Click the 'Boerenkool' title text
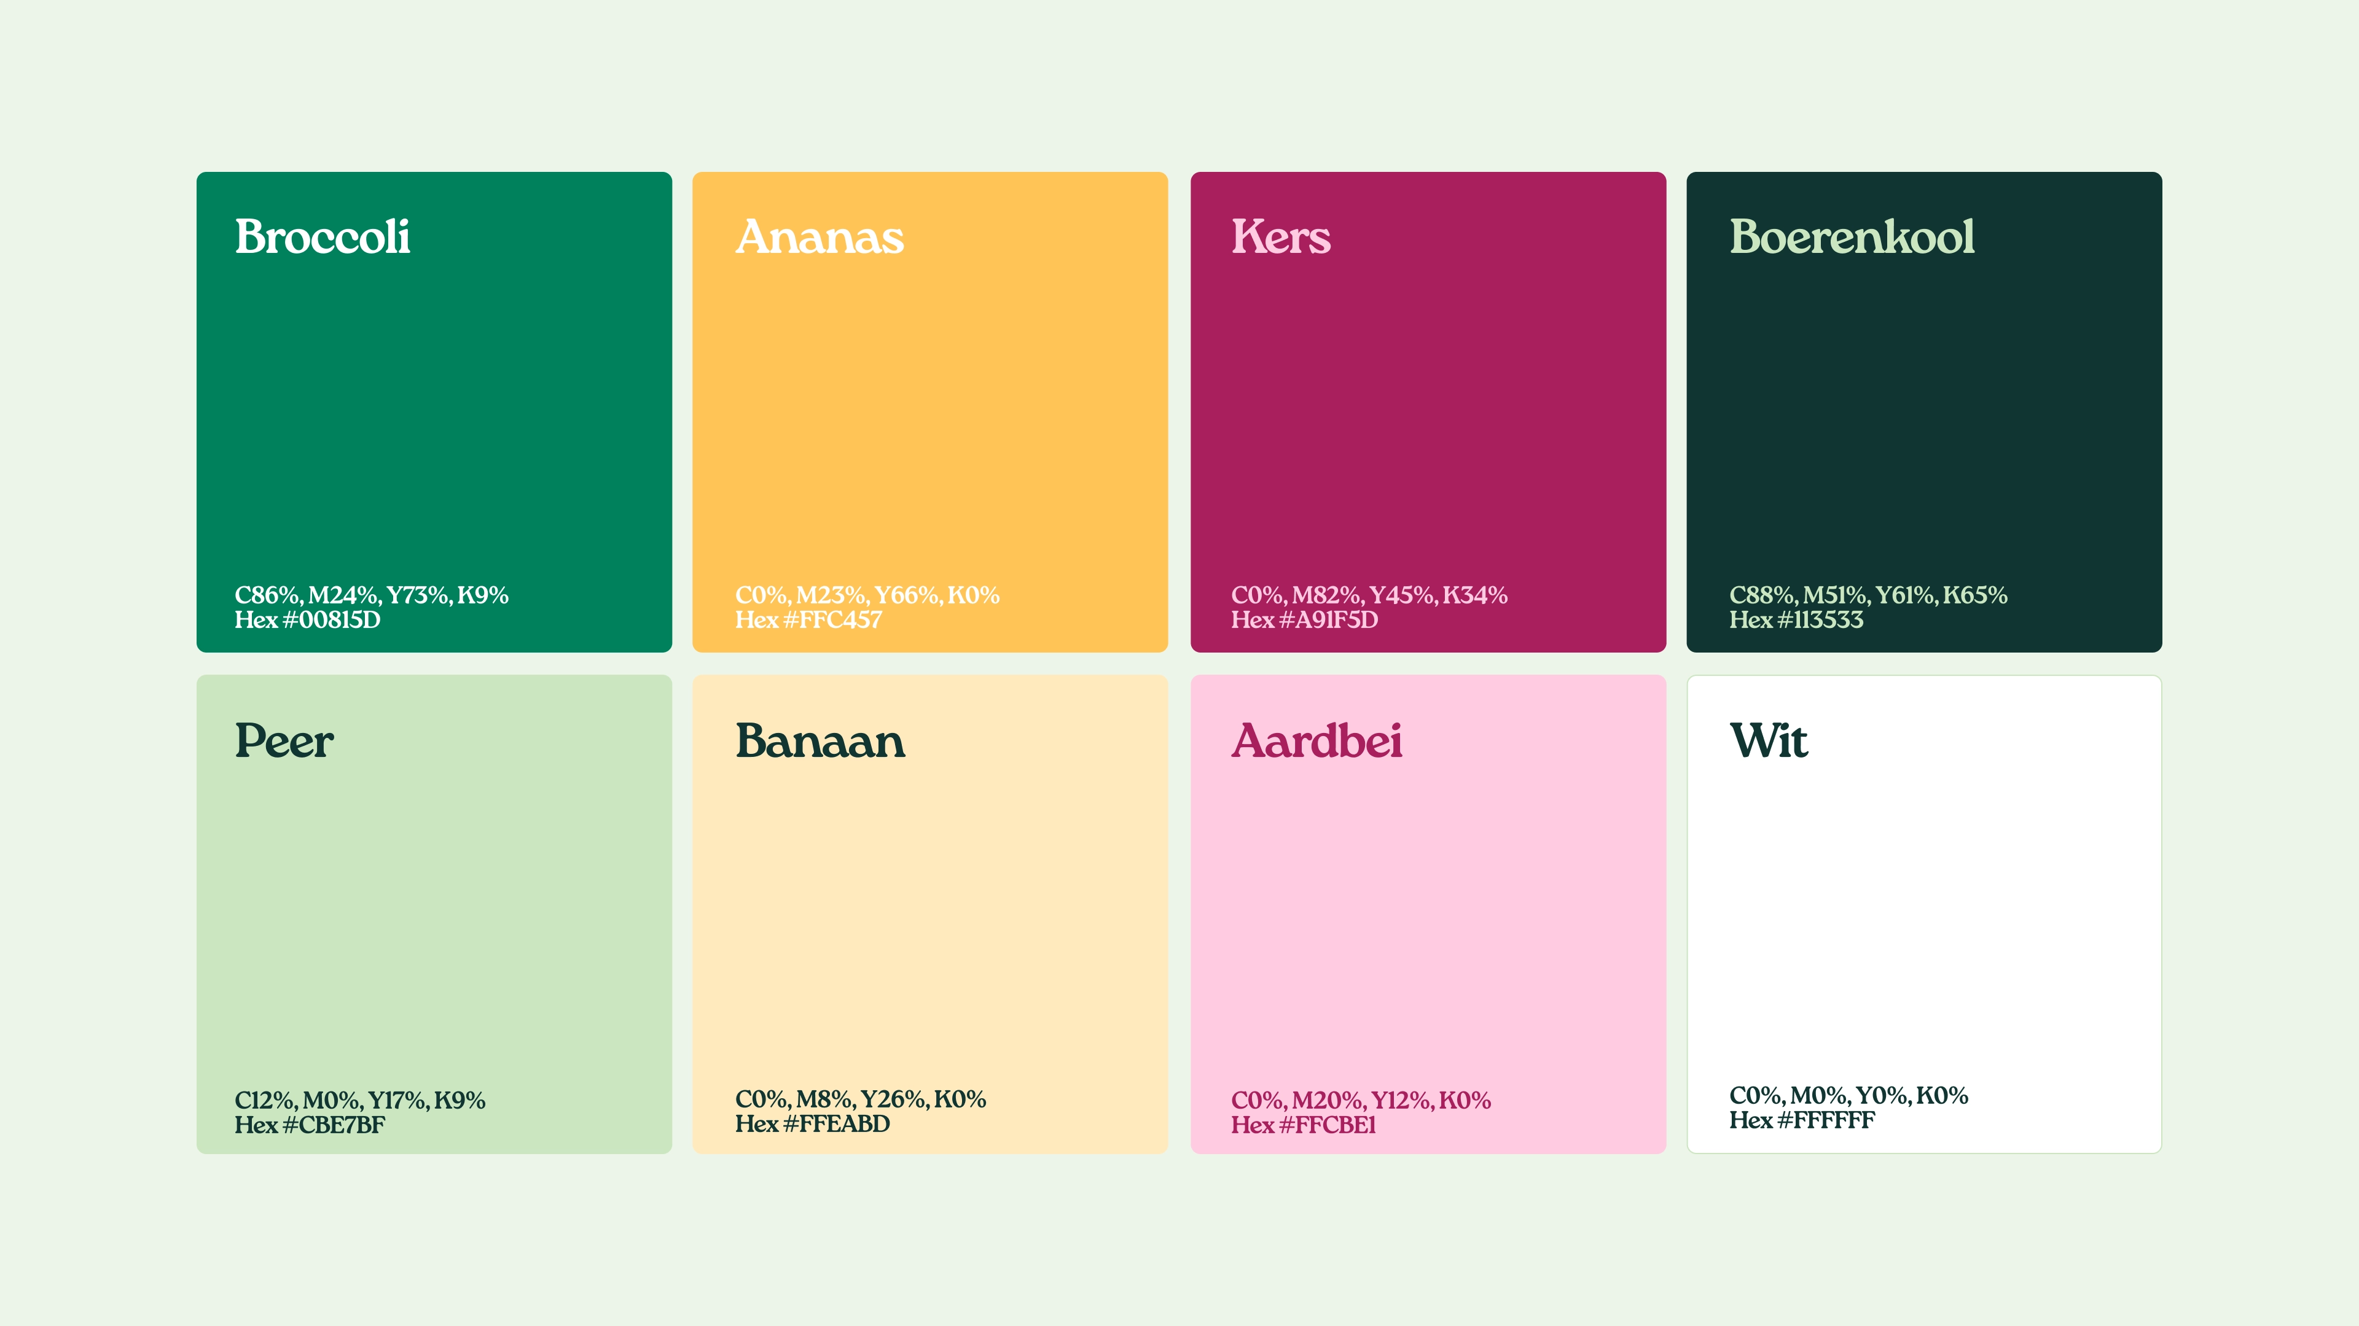 click(1852, 237)
